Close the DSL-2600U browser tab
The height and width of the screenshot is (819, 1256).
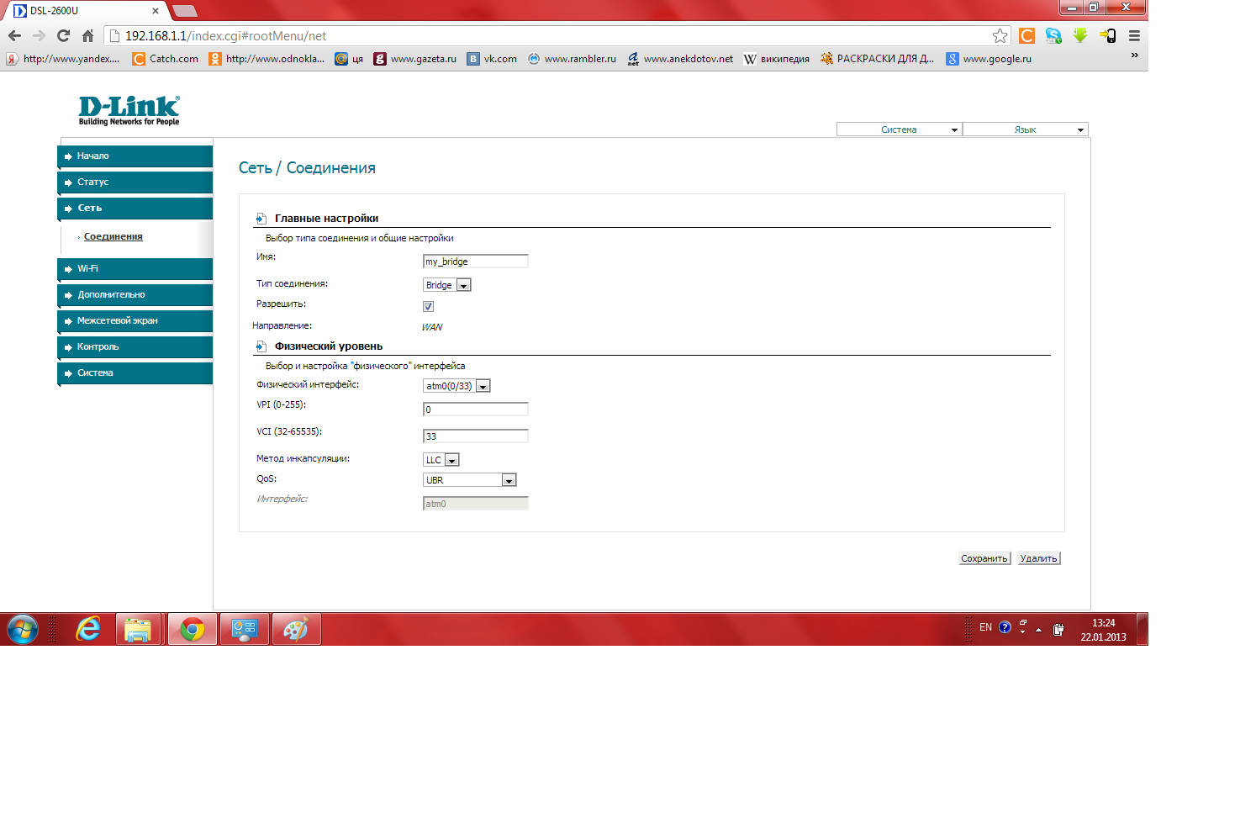coord(156,11)
